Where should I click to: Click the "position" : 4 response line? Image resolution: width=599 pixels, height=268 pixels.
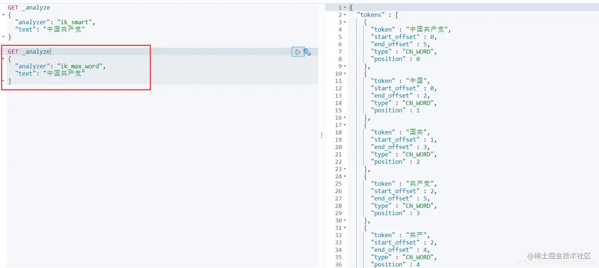point(395,264)
